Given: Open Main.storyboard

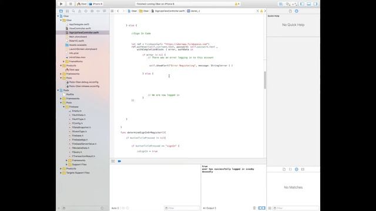Looking at the screenshot, I should pos(78,36).
